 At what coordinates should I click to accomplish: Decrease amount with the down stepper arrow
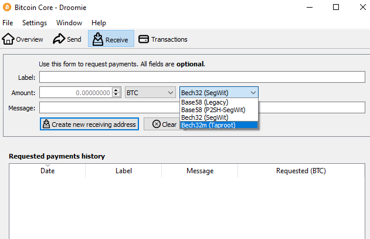[x=116, y=95]
